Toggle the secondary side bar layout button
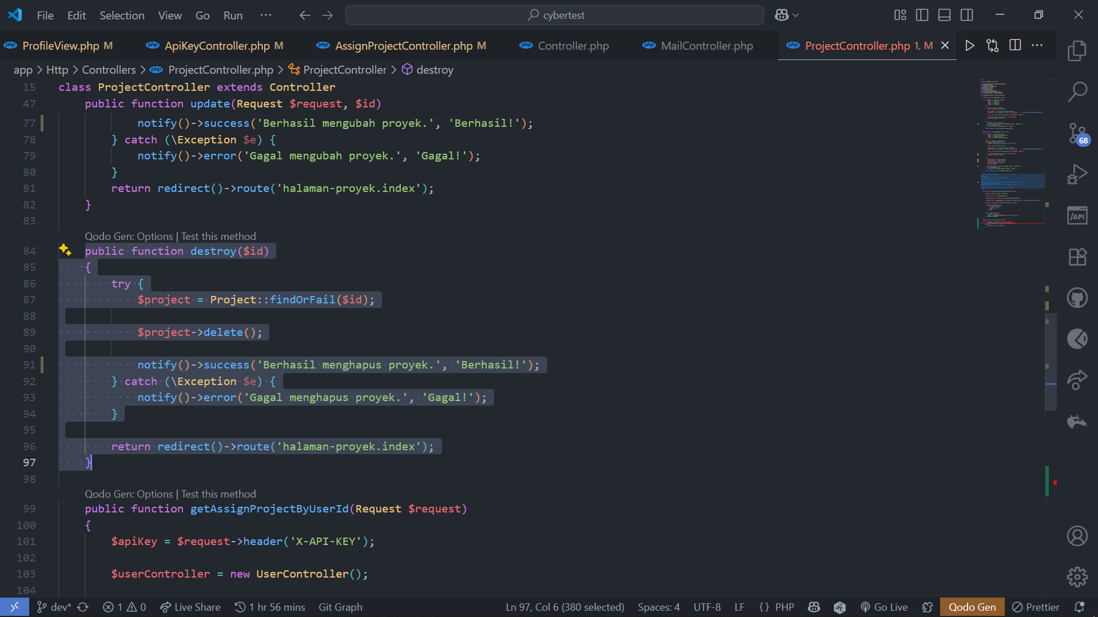This screenshot has height=617, width=1098. pyautogui.click(x=966, y=15)
